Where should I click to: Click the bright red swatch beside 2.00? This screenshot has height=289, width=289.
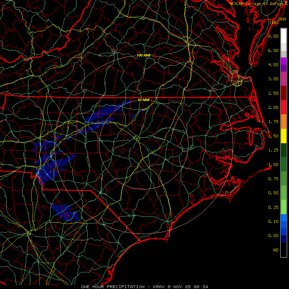pos(284,108)
